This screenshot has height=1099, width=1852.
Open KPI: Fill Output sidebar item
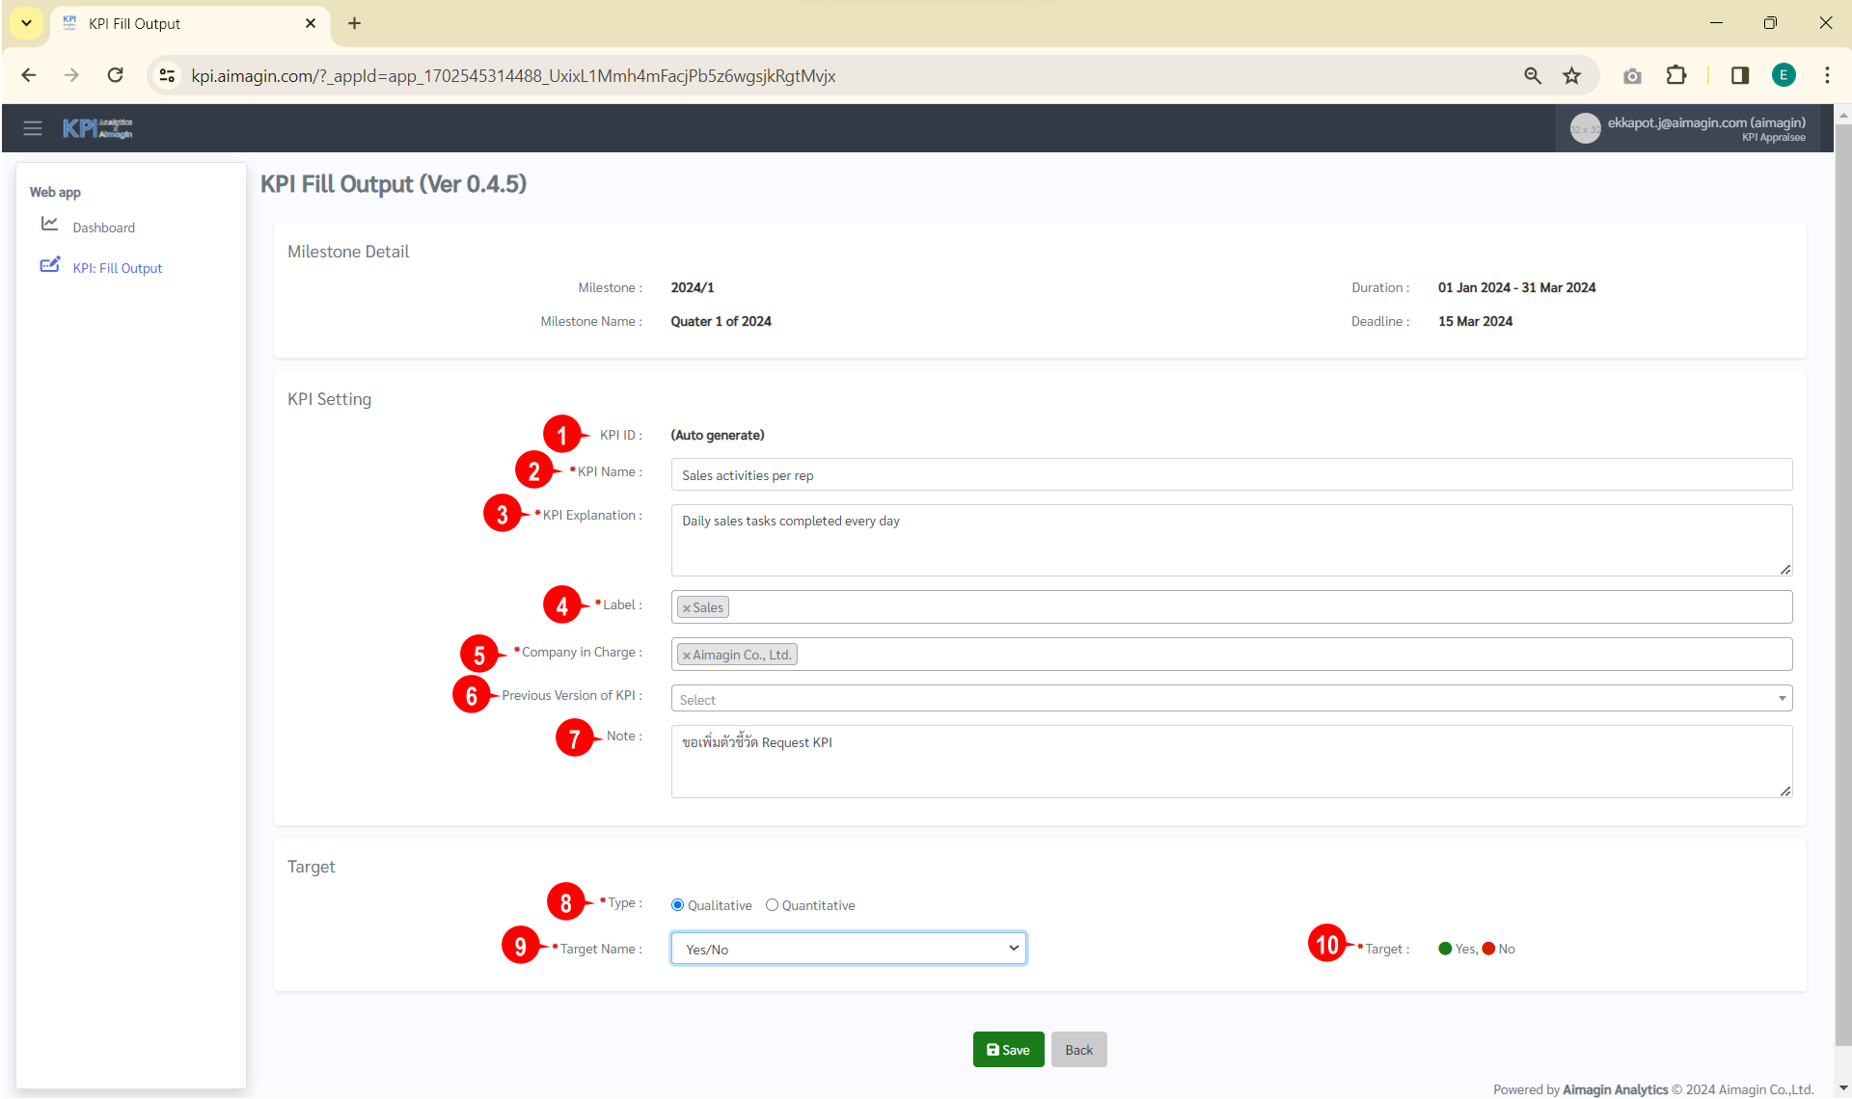click(x=117, y=268)
